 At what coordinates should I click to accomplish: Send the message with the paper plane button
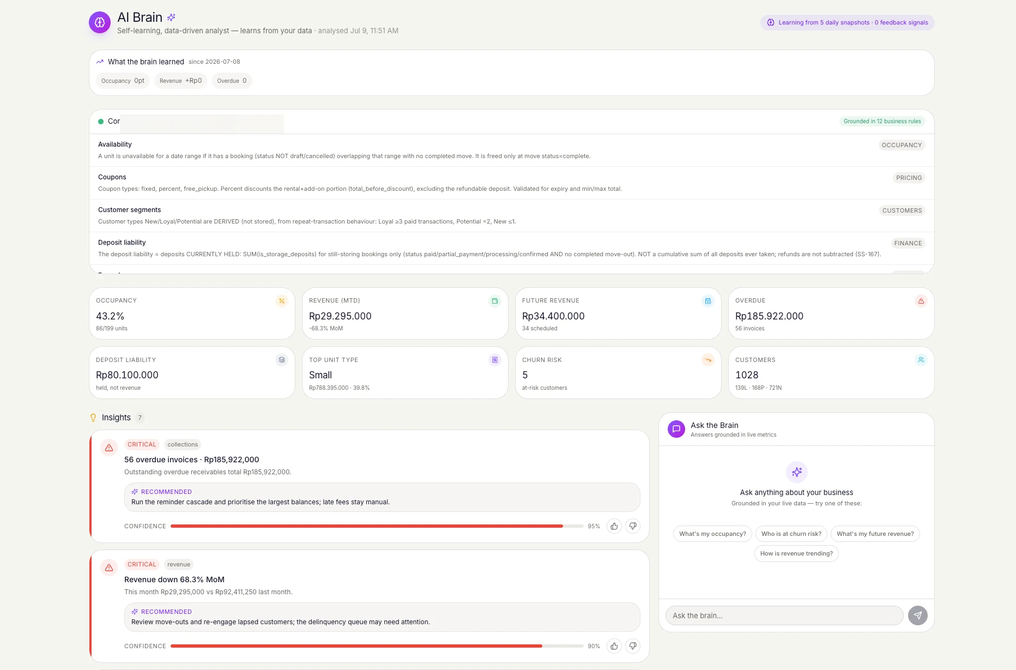(918, 615)
